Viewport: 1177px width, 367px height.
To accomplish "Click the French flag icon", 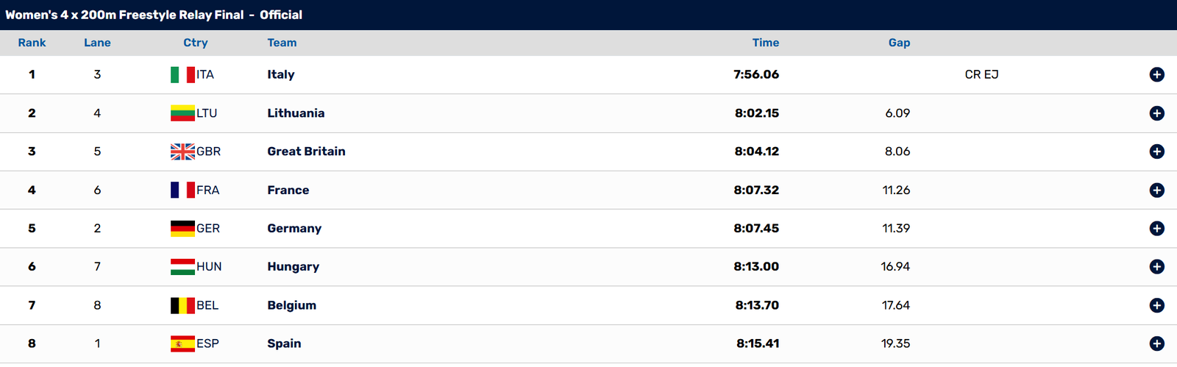I will coord(182,190).
